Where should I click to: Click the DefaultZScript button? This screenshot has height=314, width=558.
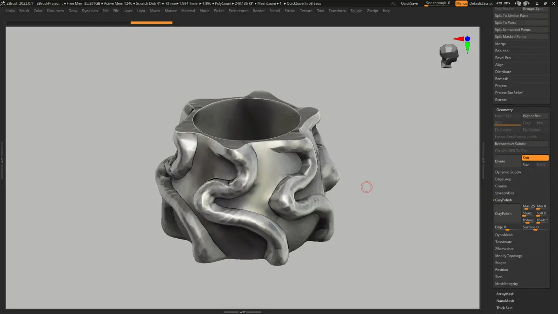481,3
